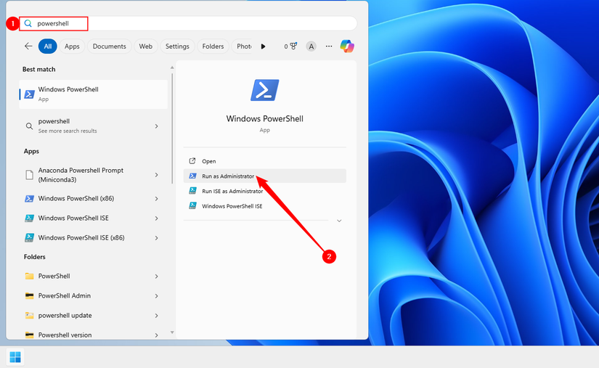Click the rewards points trophy icon
The height and width of the screenshot is (368, 599).
click(293, 46)
